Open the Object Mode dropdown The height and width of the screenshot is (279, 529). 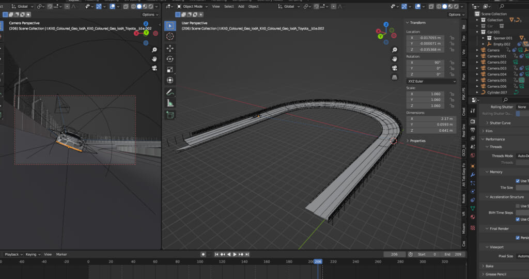pyautogui.click(x=192, y=7)
